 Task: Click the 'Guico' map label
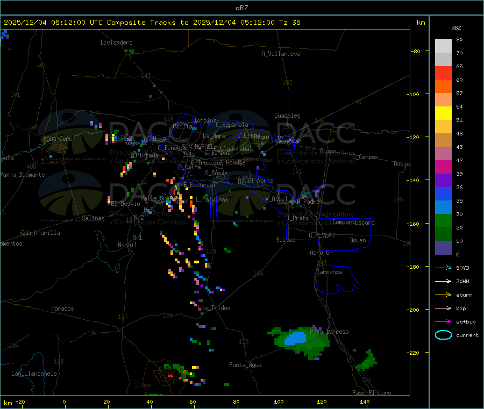(328, 151)
